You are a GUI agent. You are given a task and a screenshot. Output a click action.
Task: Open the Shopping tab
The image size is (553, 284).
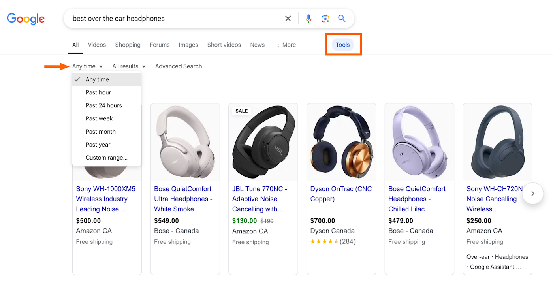tap(128, 45)
